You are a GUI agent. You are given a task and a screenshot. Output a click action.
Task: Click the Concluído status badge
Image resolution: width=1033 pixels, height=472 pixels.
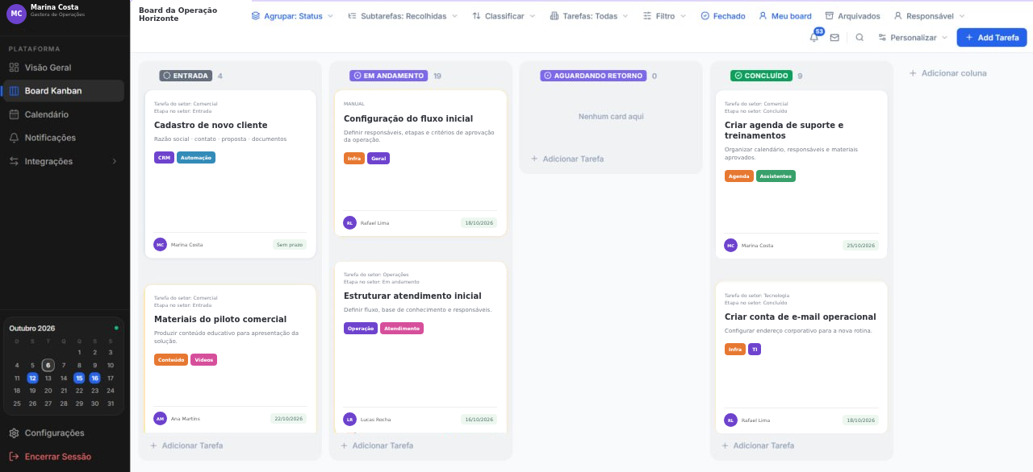point(762,76)
